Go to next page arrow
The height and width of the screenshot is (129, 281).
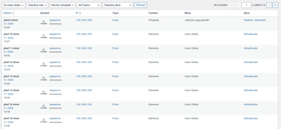click(269, 5)
